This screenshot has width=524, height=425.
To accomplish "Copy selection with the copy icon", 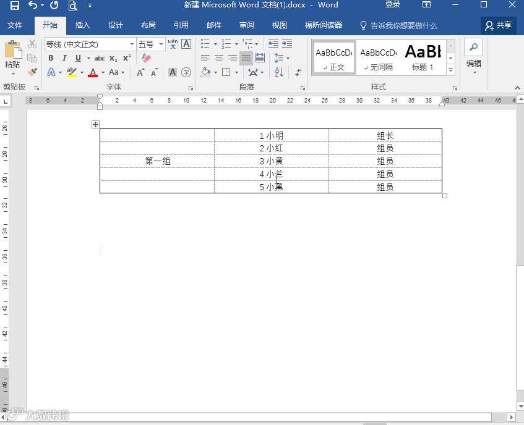I will (x=32, y=58).
